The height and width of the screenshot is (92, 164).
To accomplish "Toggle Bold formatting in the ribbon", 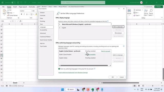I will pos(22,14).
